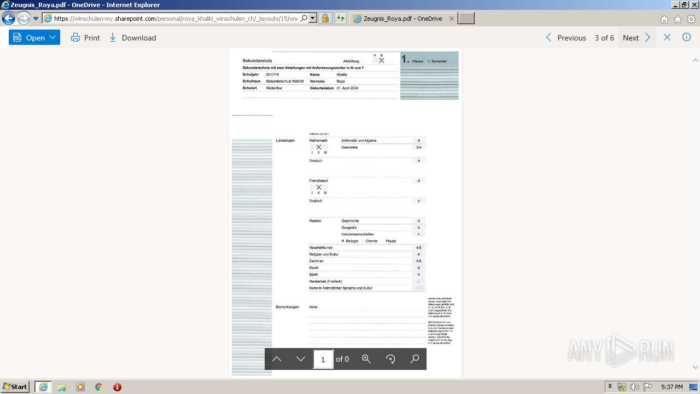Click Internet Explorer taskbar icon
The image size is (700, 394).
[x=43, y=387]
